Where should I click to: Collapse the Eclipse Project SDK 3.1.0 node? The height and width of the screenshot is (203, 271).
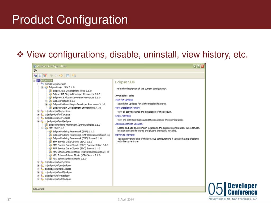(x=42, y=87)
